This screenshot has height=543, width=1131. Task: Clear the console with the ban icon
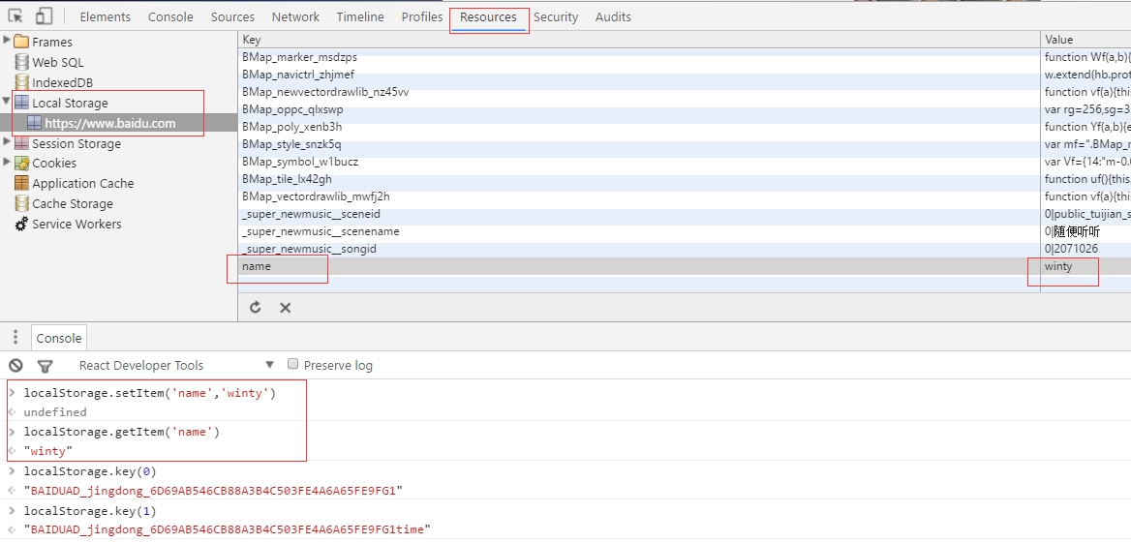tap(15, 365)
